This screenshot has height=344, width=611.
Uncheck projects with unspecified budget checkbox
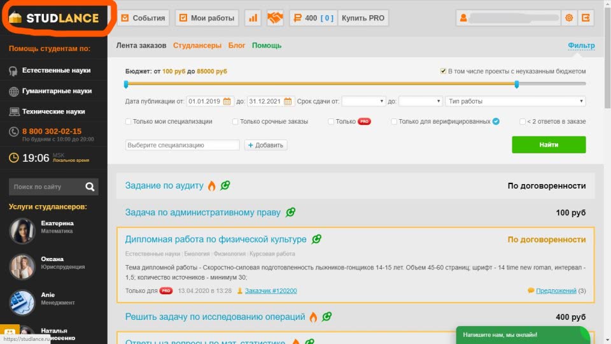[x=444, y=71]
